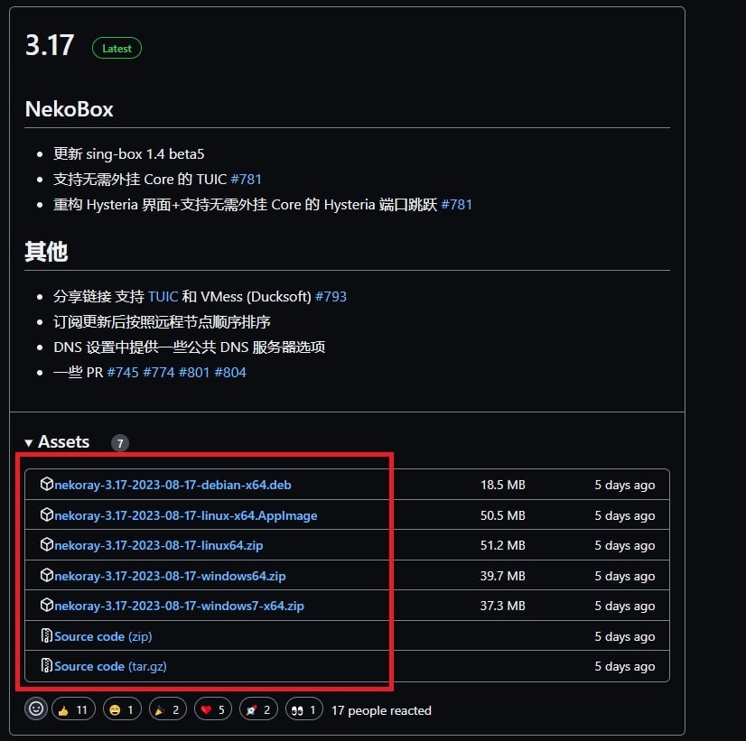The width and height of the screenshot is (746, 741).
Task: Toggle the thumbs up reaction
Action: (x=73, y=709)
